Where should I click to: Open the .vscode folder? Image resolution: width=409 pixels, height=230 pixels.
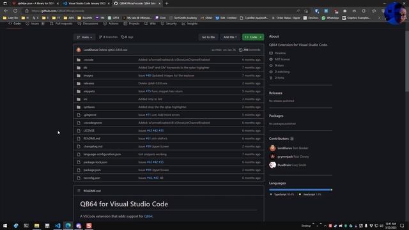88,59
